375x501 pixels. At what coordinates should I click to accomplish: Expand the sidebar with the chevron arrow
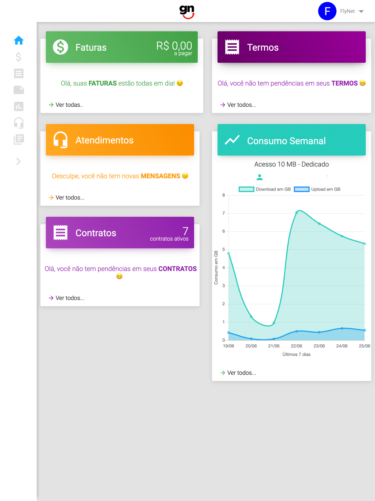pos(19,161)
